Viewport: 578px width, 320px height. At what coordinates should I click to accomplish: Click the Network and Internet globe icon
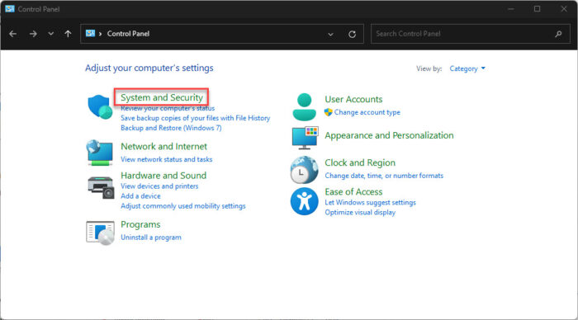click(x=100, y=153)
